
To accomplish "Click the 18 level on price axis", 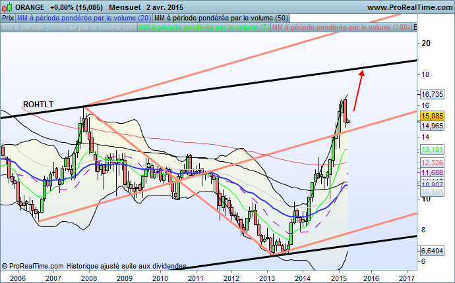I will click(x=425, y=75).
